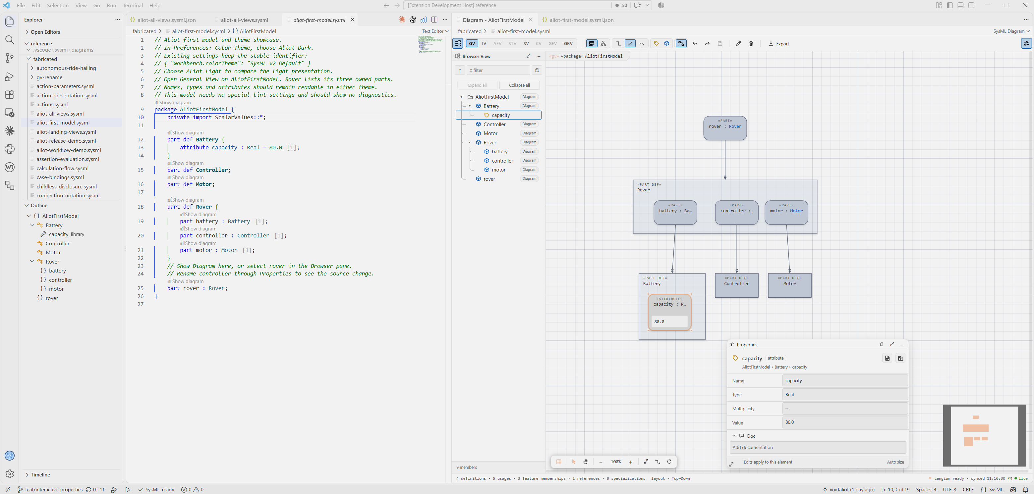1034x494 pixels.
Task: Select the curved edge routing icon
Action: pyautogui.click(x=642, y=44)
